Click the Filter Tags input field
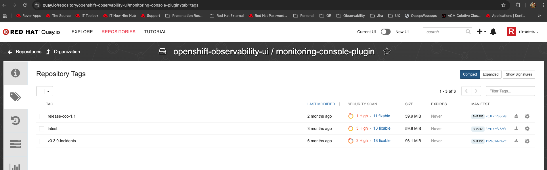 (510, 91)
